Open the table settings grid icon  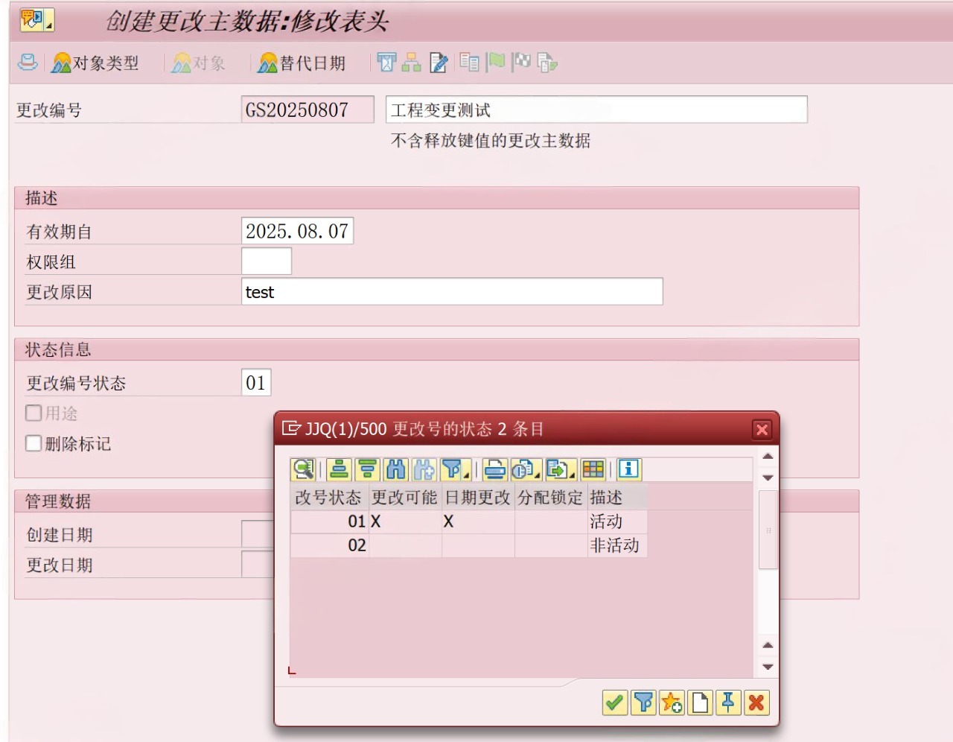click(593, 469)
